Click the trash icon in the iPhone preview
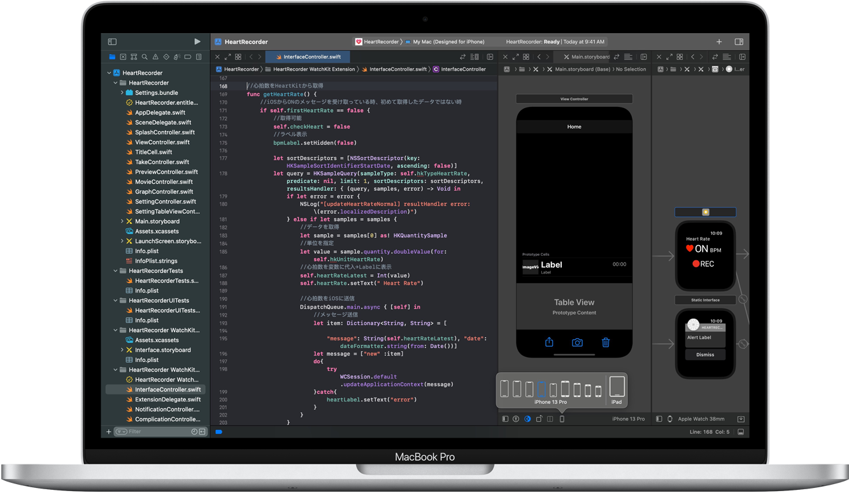The height and width of the screenshot is (493, 849). (x=606, y=342)
